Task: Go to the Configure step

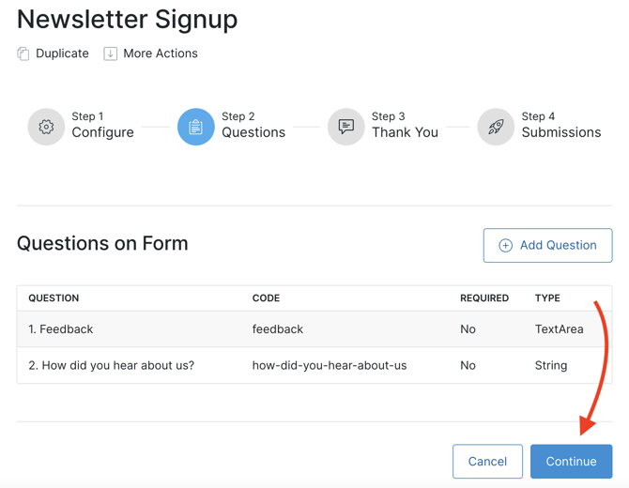Action: (102, 132)
